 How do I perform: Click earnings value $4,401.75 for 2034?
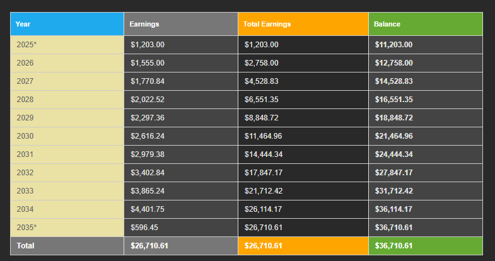click(181, 209)
